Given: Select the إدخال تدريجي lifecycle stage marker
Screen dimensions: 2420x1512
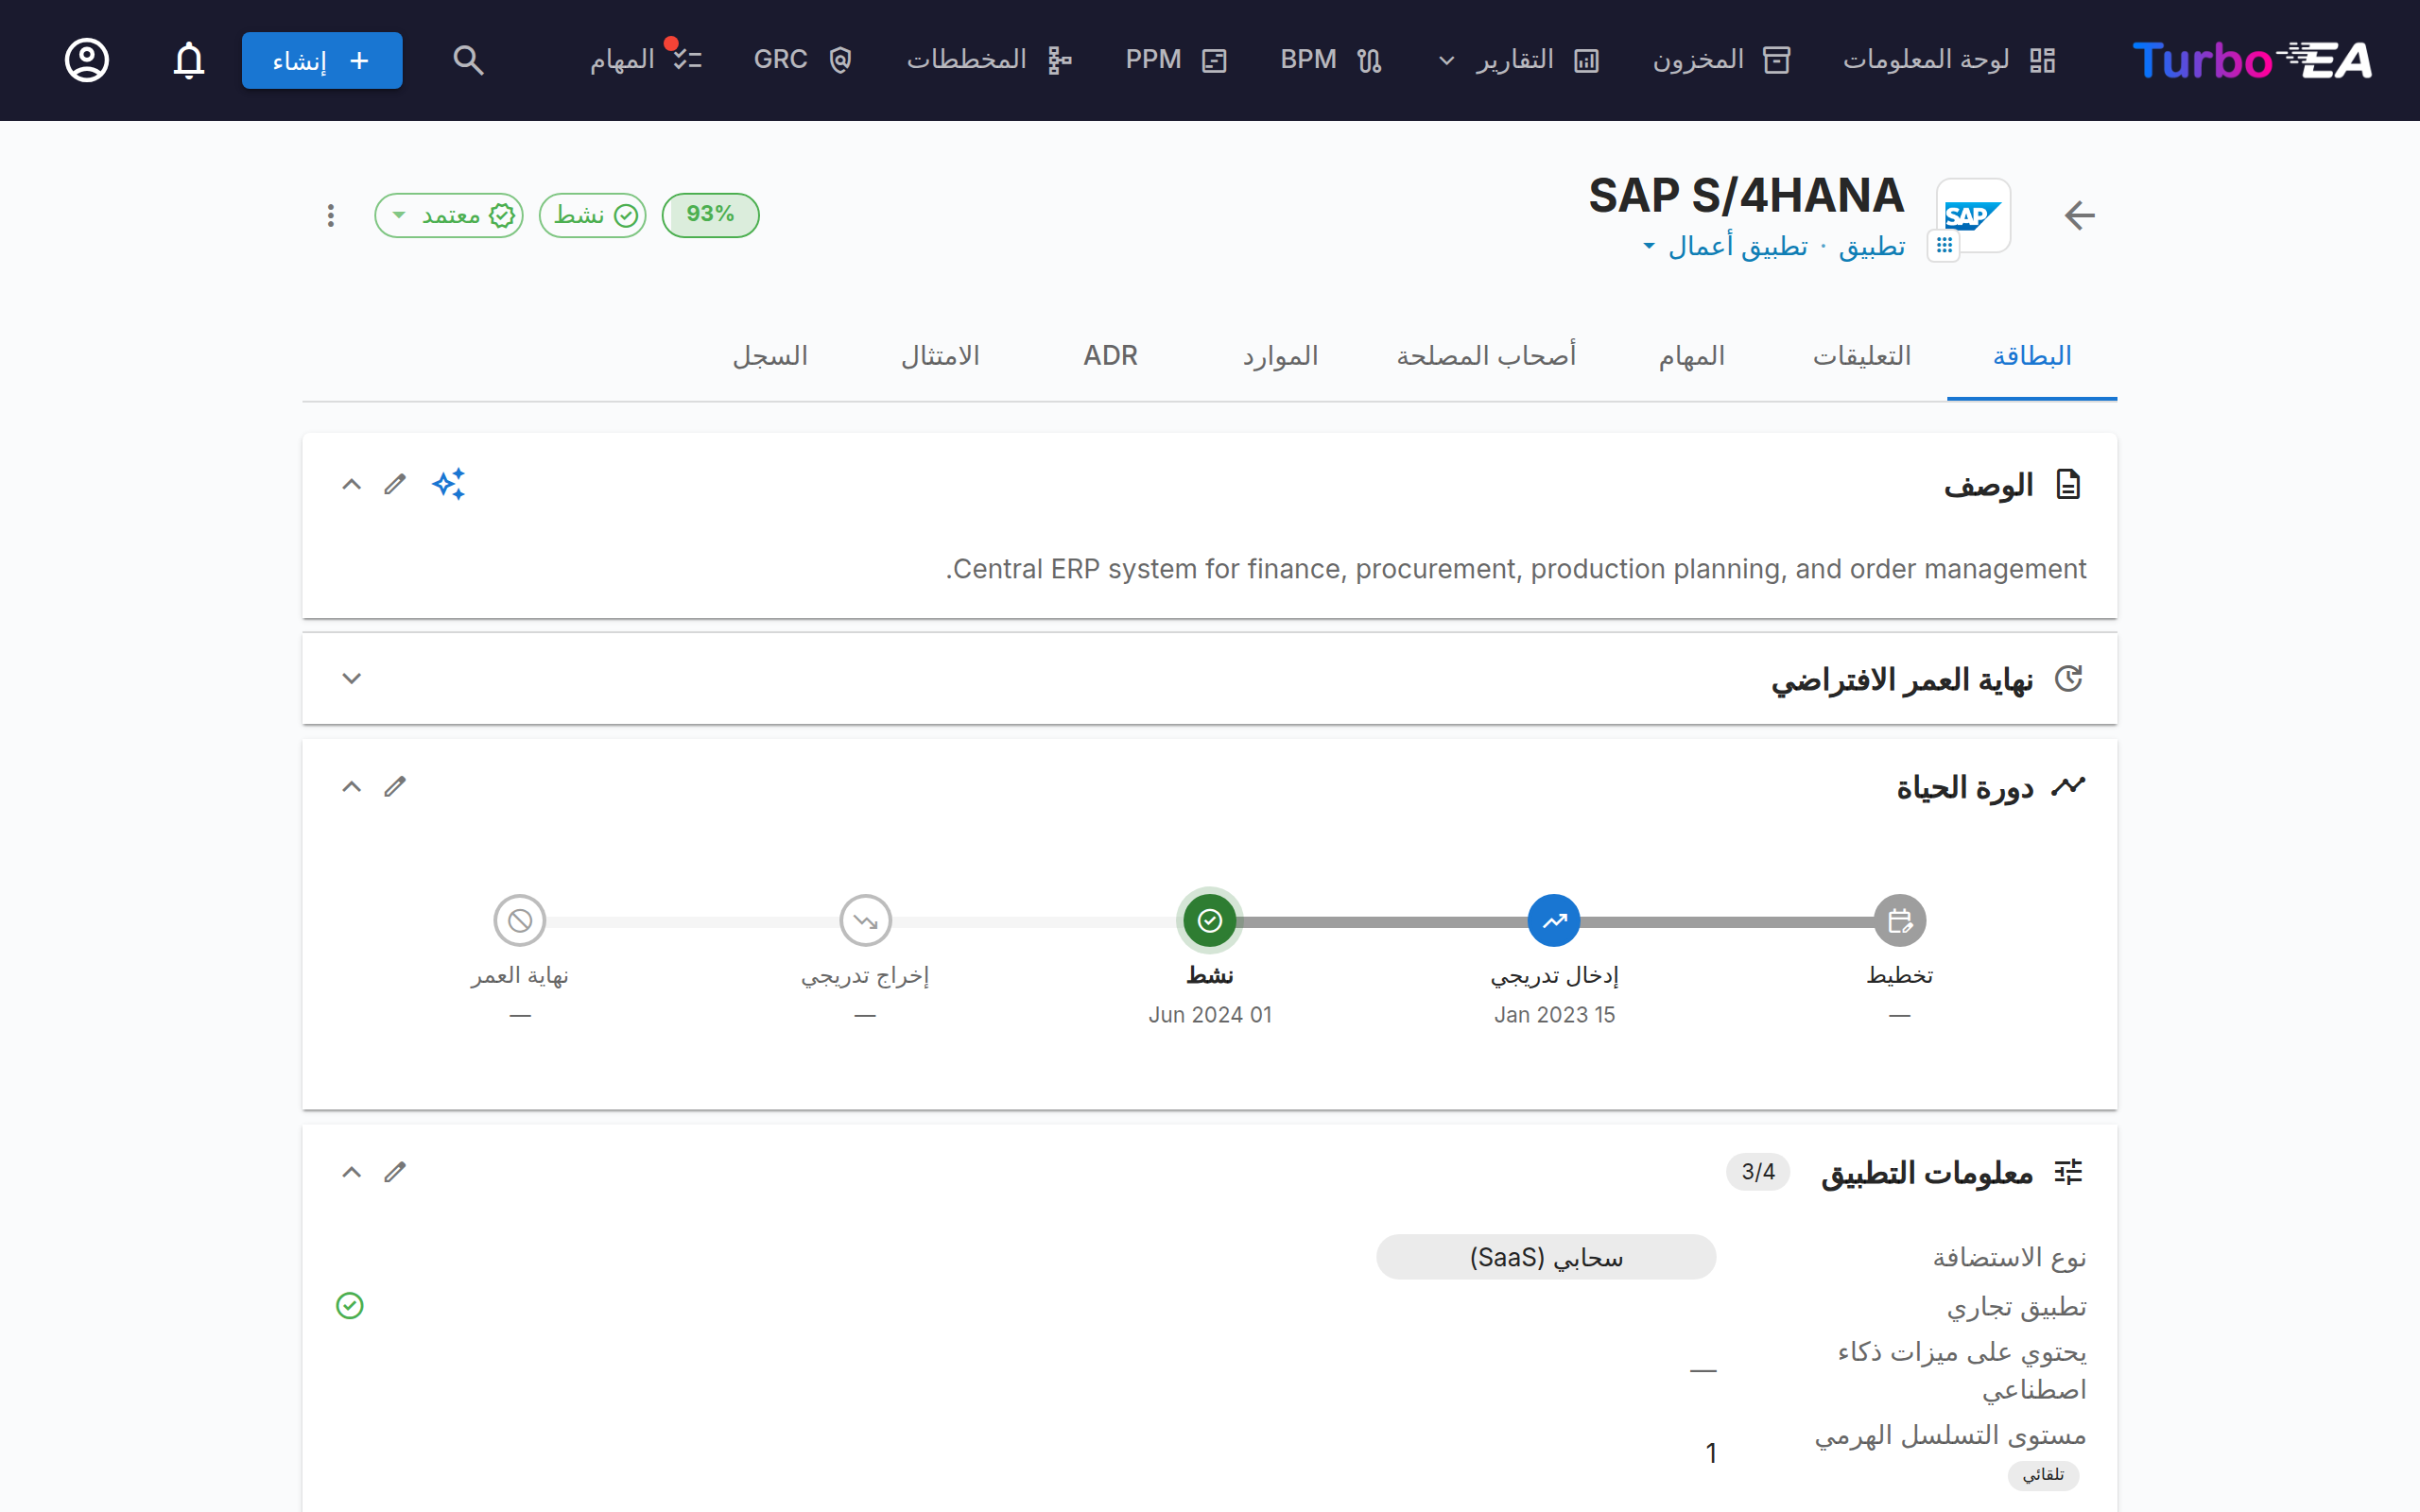Looking at the screenshot, I should tap(1554, 920).
